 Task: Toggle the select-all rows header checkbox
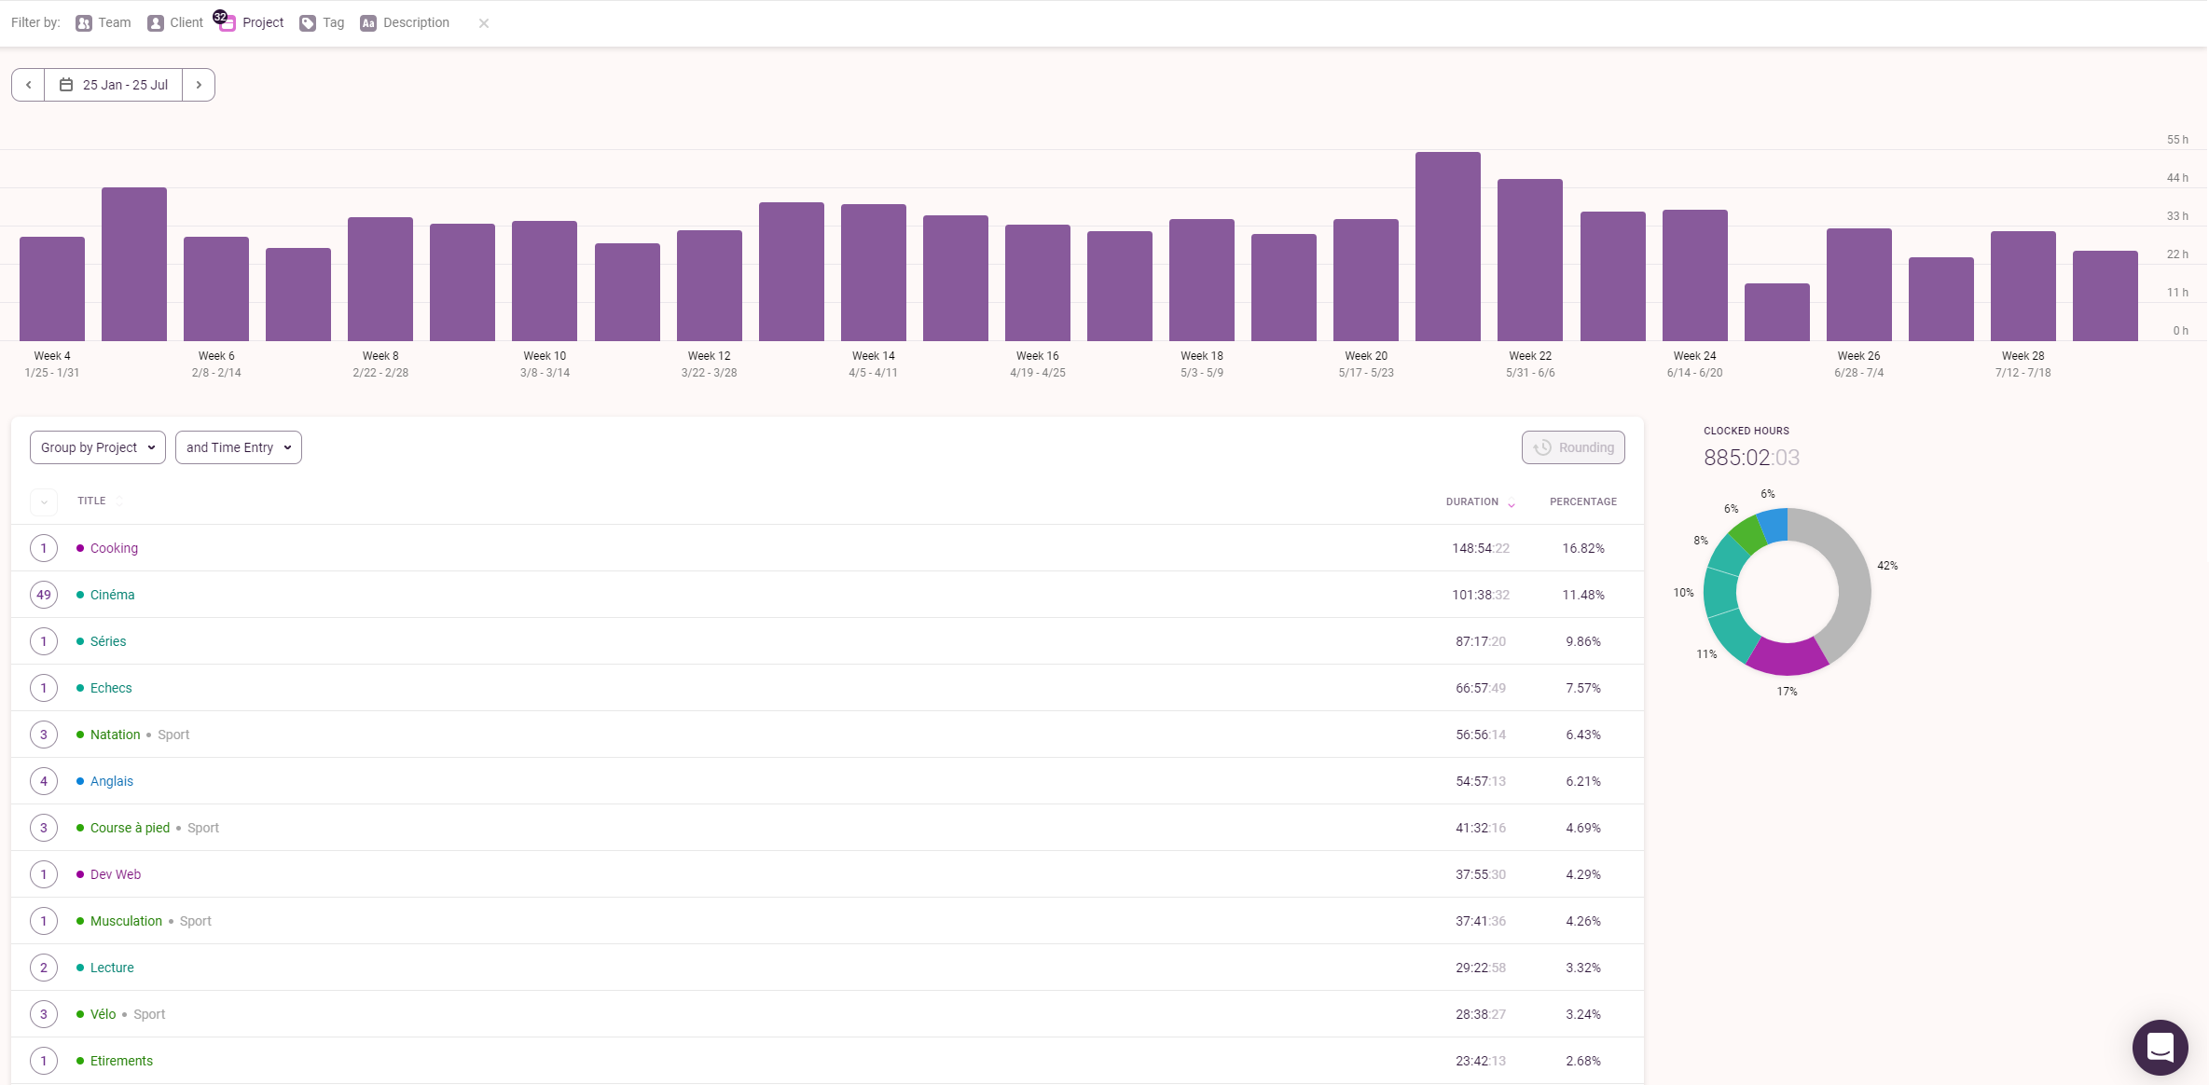point(44,501)
